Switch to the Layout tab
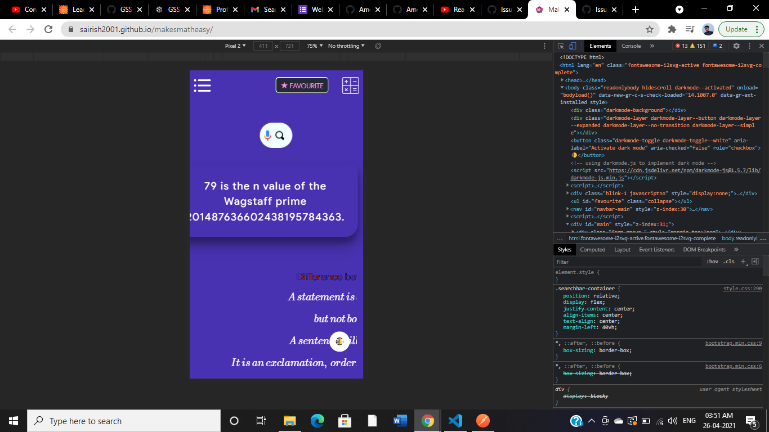Viewport: 769px width, 432px height. coord(622,250)
